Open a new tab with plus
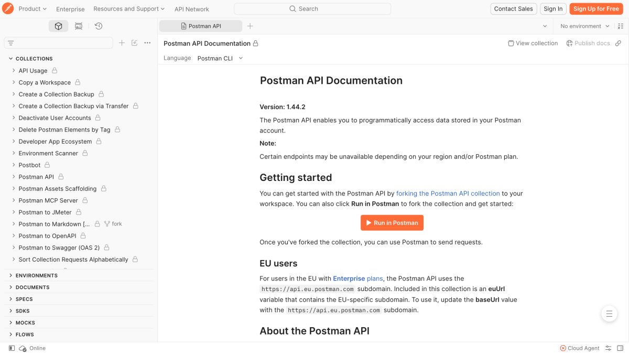 click(250, 26)
